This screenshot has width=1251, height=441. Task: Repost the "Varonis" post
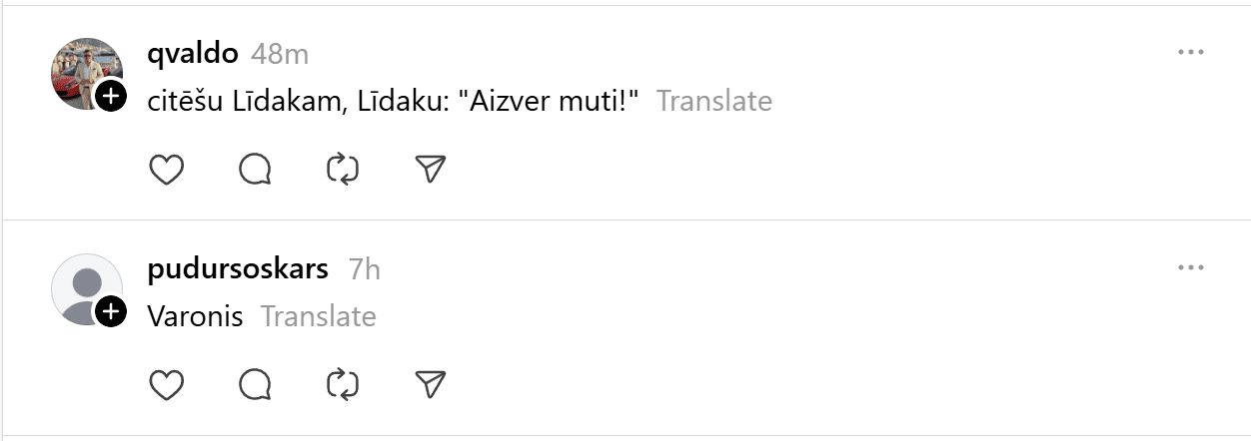click(x=343, y=384)
